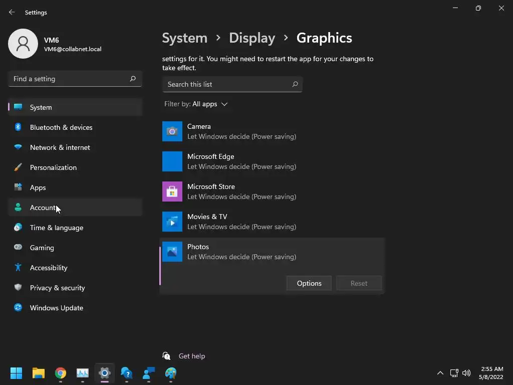Screen dimensions: 513x385
Task: Click the VM6@collabnet.local account text
Action: (x=73, y=49)
